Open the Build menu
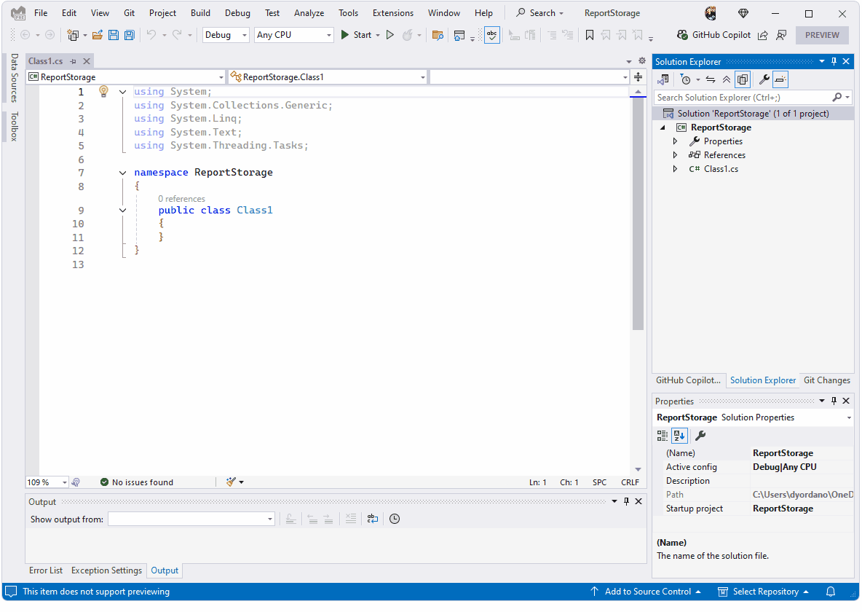This screenshot has height=612, width=862. tap(200, 13)
